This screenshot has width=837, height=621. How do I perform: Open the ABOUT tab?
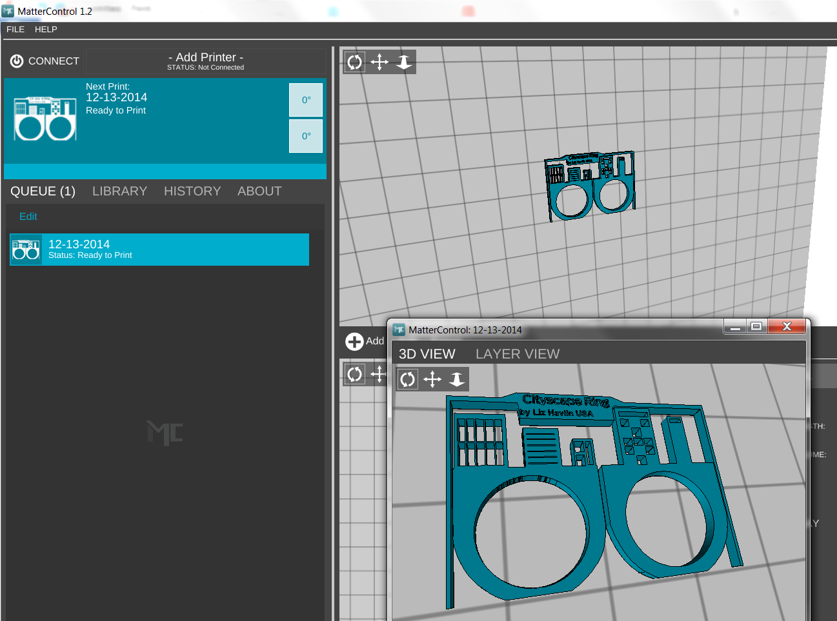click(x=259, y=191)
